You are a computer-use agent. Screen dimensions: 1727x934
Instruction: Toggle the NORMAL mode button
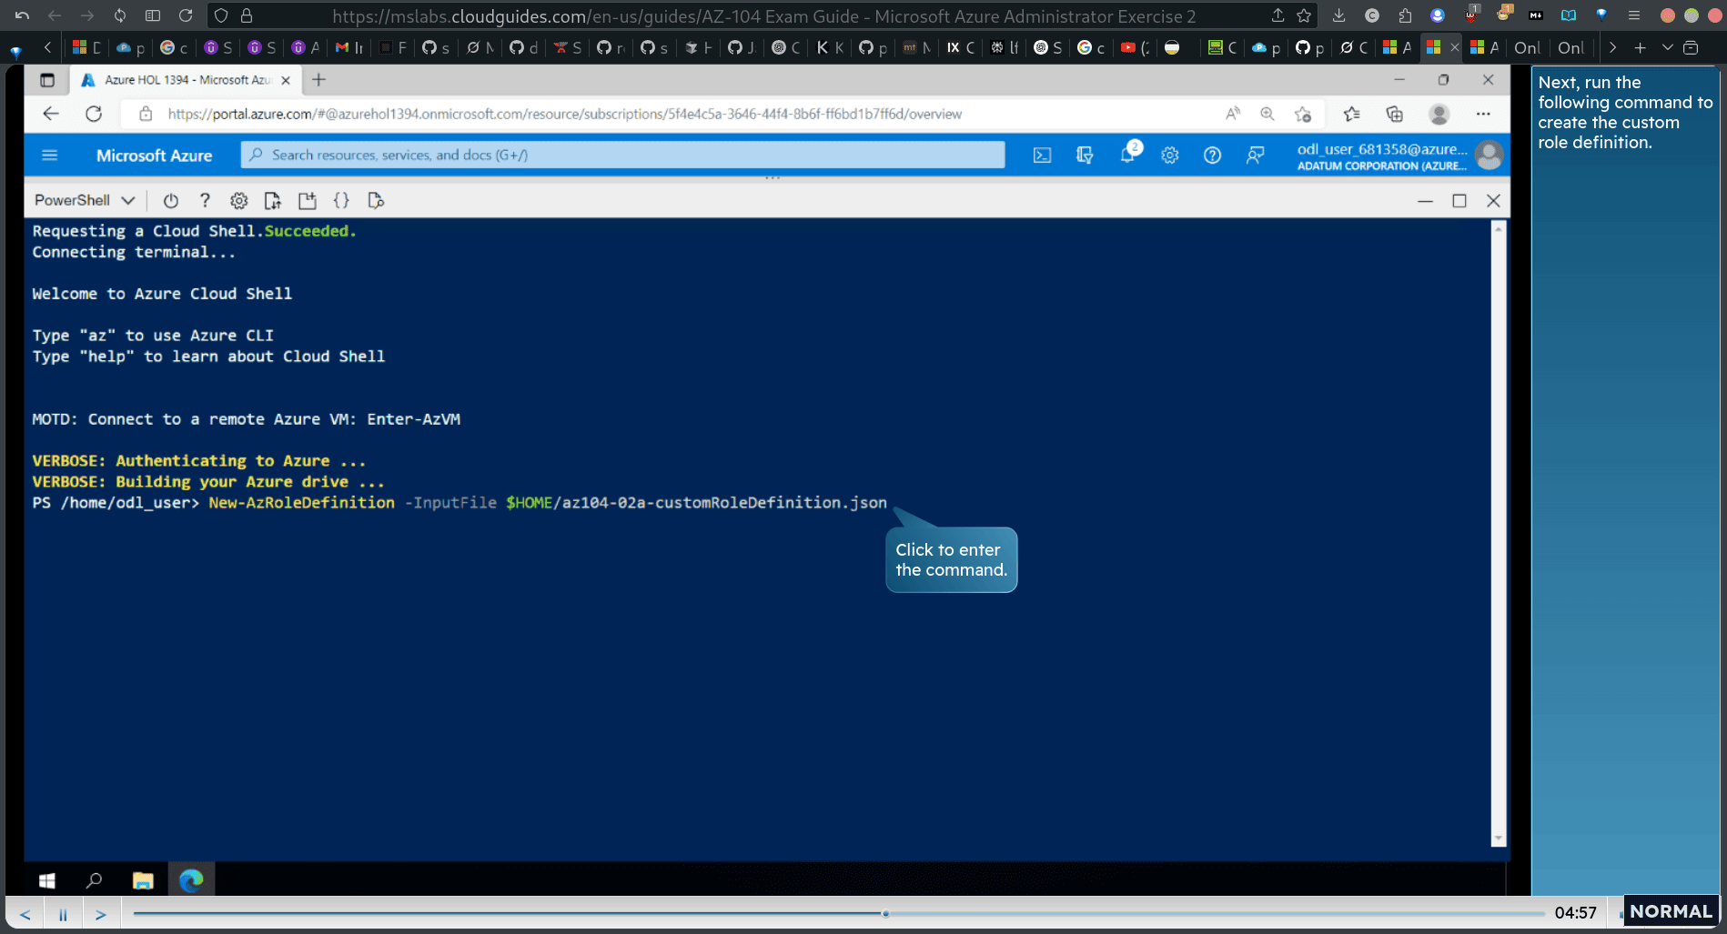coord(1671,911)
